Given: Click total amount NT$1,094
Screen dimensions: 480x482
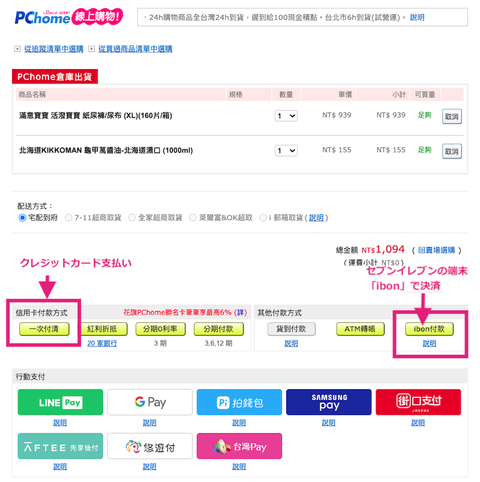Looking at the screenshot, I should (383, 249).
